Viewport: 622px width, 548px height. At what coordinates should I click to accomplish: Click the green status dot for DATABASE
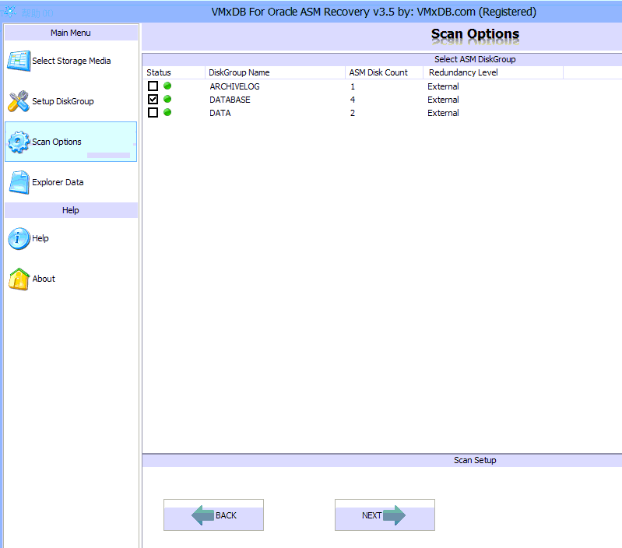[x=167, y=99]
